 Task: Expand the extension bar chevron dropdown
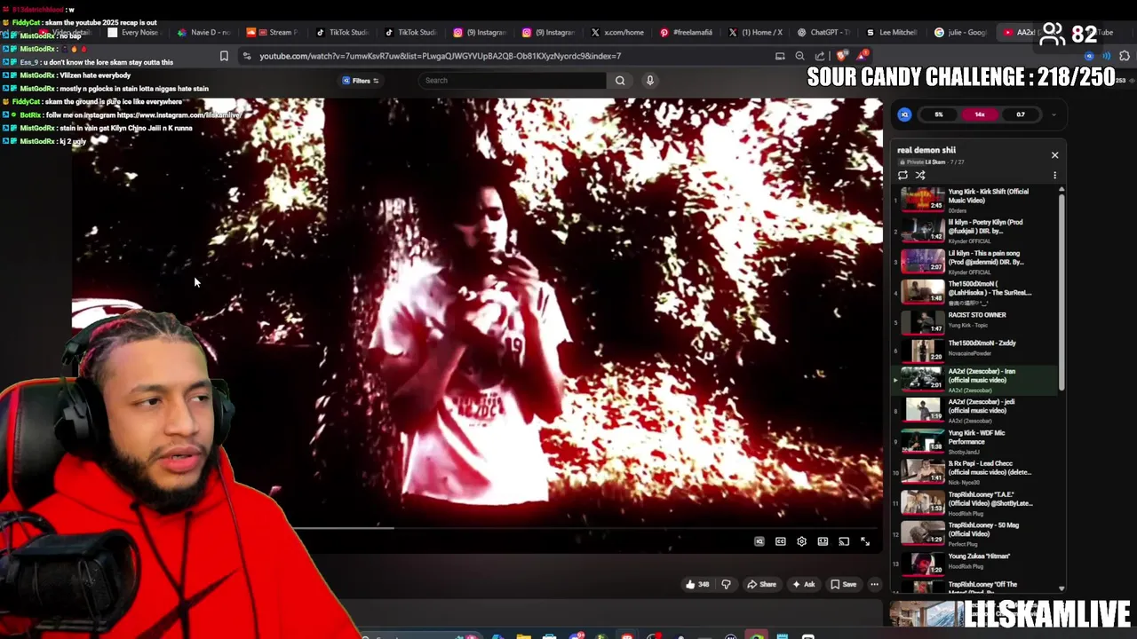pos(1054,114)
